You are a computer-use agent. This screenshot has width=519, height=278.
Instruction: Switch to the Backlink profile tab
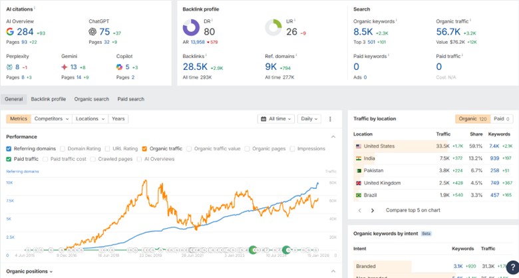pos(49,99)
